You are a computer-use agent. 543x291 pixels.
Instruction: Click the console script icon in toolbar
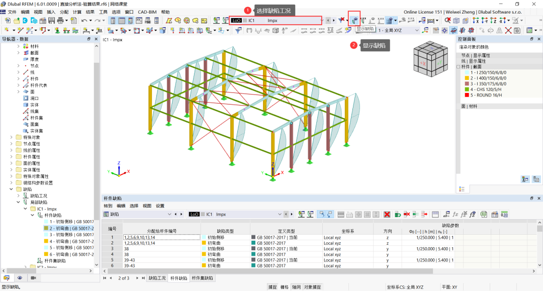139,21
